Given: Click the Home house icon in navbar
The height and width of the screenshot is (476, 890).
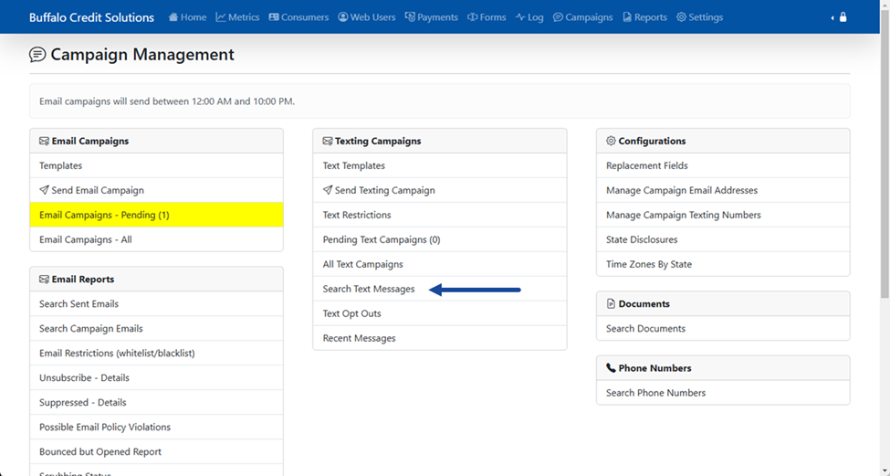Looking at the screenshot, I should (173, 17).
